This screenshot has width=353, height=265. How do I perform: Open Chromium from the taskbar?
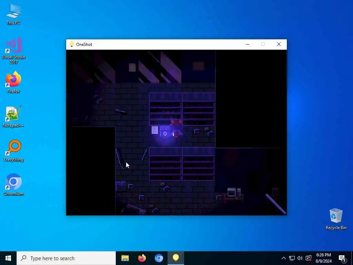click(159, 258)
